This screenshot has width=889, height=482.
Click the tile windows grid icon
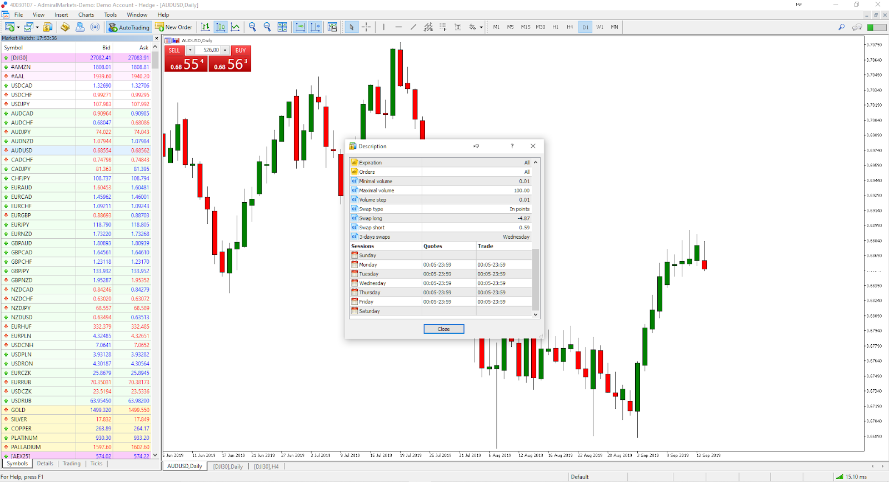pyautogui.click(x=282, y=27)
